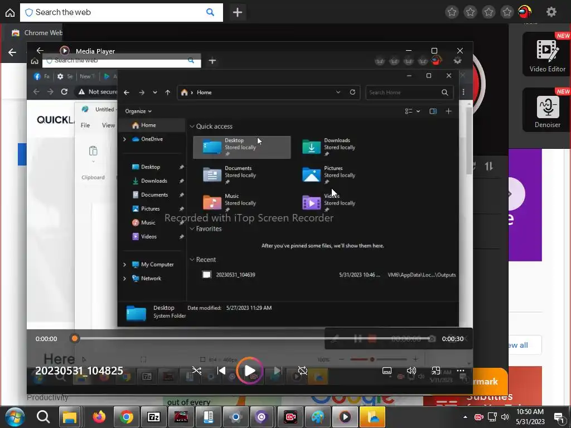
Task: Click the Explorer refresh icon
Action: point(352,92)
